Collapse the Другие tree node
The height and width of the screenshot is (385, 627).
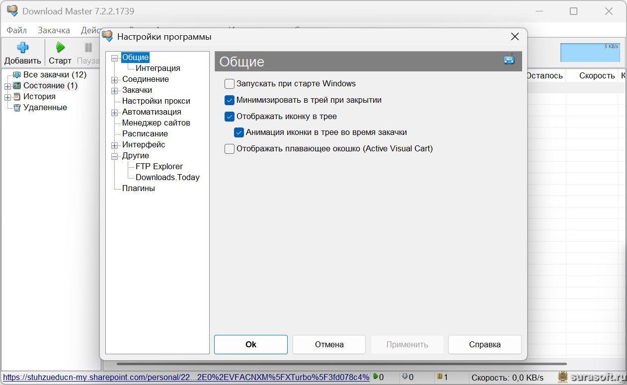(115, 156)
